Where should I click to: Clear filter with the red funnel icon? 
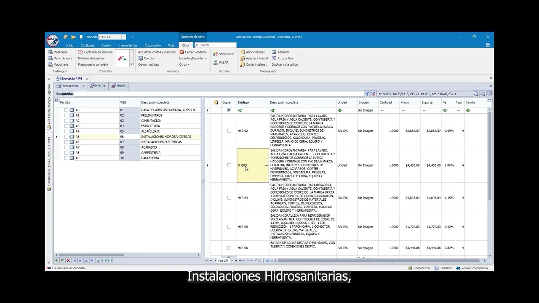click(373, 94)
